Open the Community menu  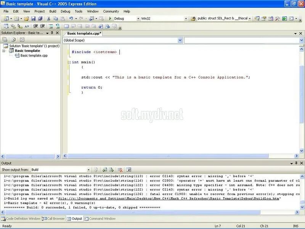[x=111, y=11]
